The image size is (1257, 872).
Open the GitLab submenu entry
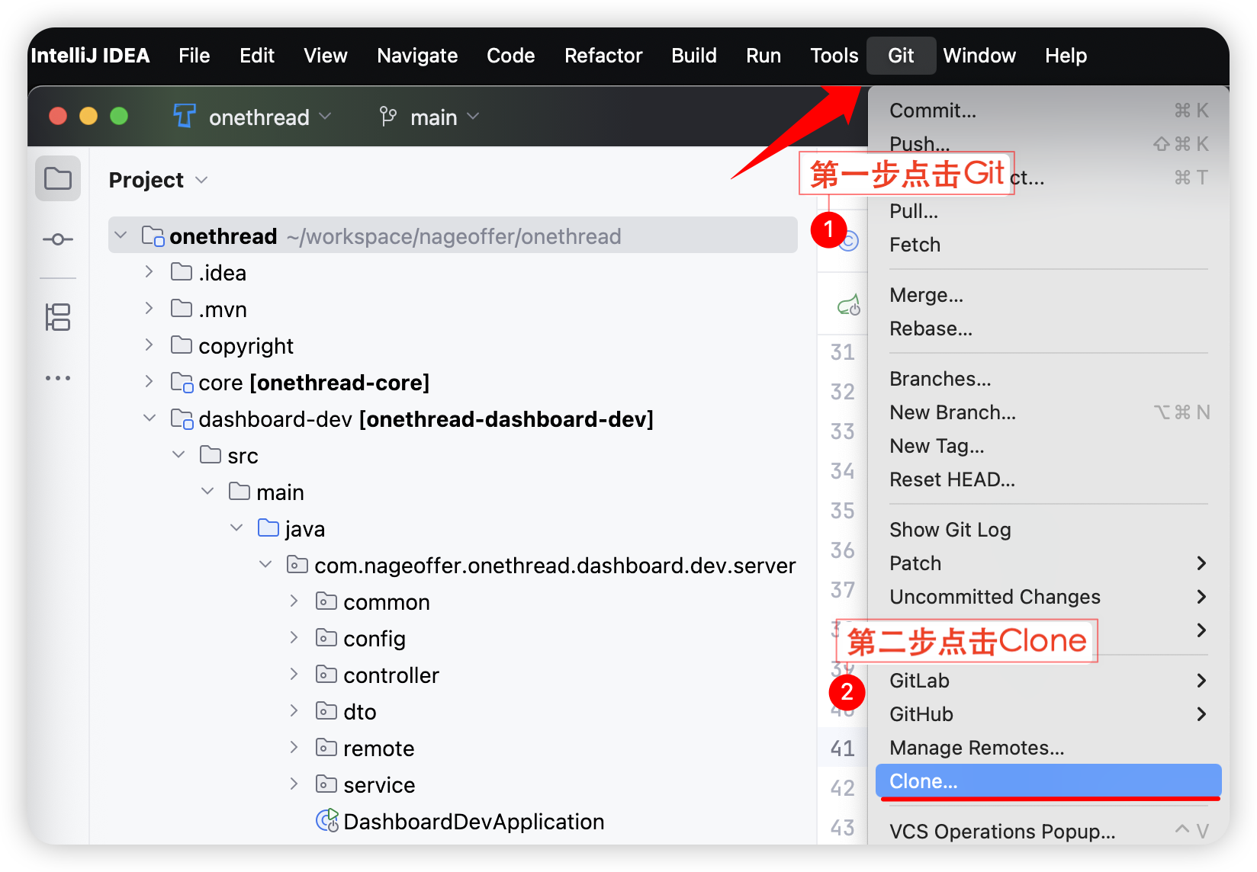pyautogui.click(x=1049, y=680)
